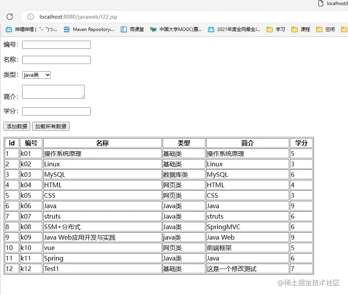Click the 添加数据 button
This screenshot has height=295, width=348.
point(17,126)
